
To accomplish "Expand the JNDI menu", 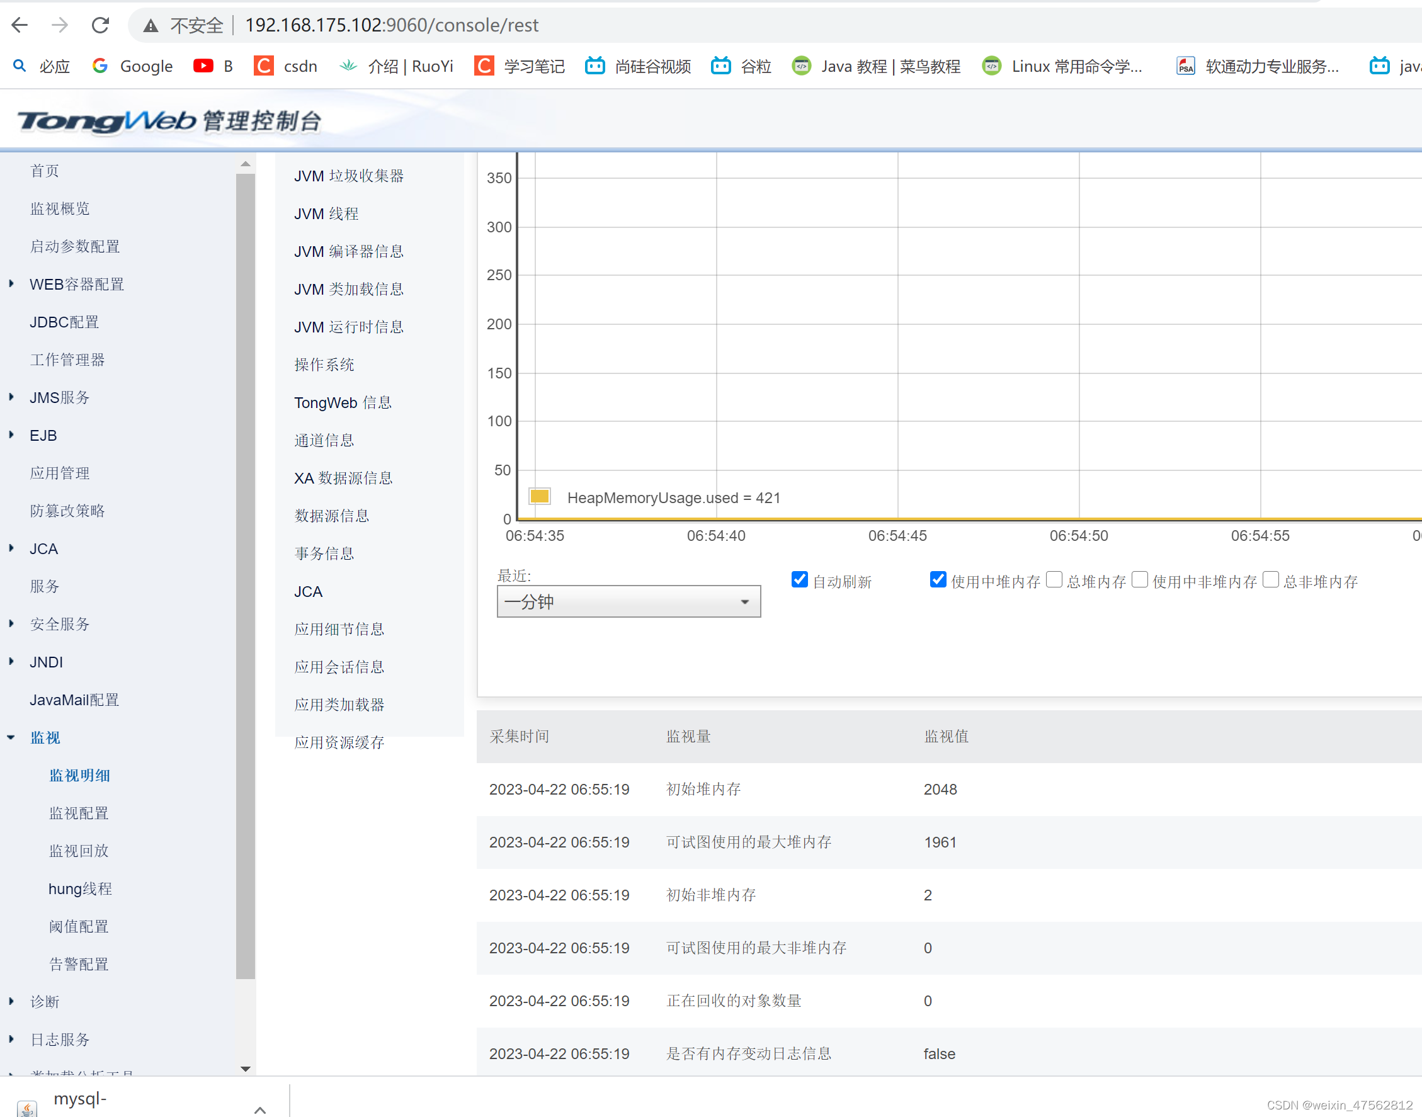I will click(11, 661).
